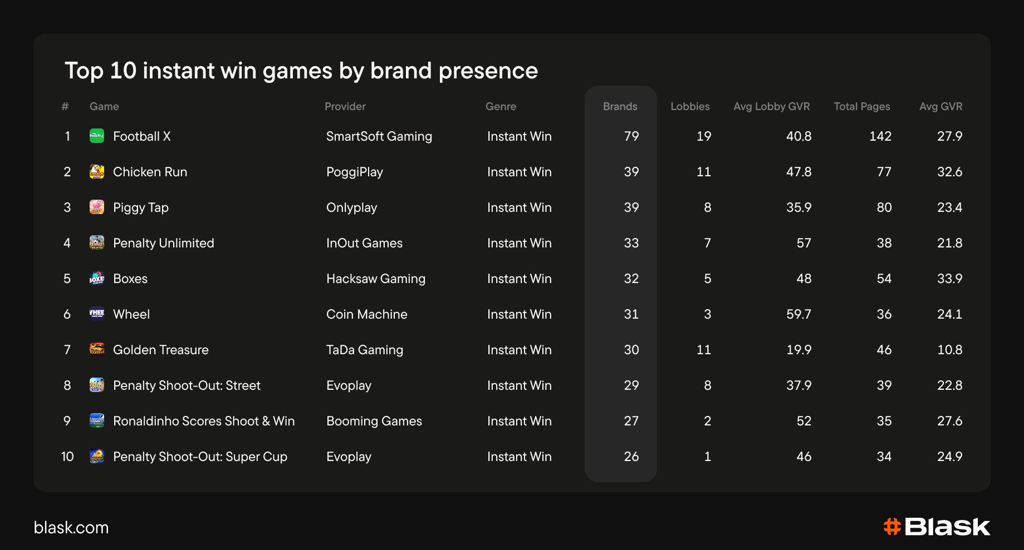
Task: Click the Penalty Shoot-Out: Super Cup icon
Action: pyautogui.click(x=97, y=456)
